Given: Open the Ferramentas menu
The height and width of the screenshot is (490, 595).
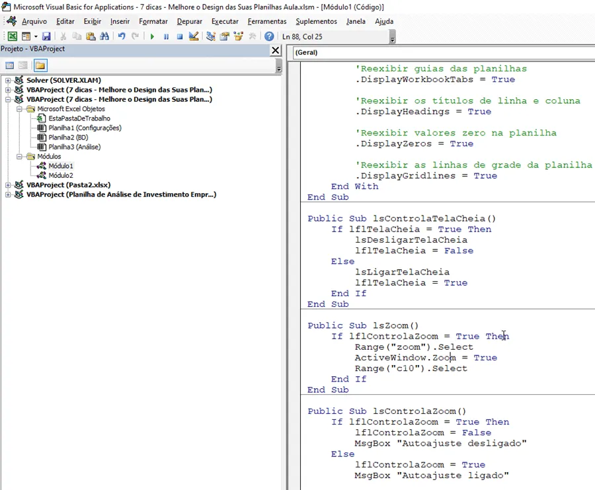Looking at the screenshot, I should pyautogui.click(x=267, y=21).
